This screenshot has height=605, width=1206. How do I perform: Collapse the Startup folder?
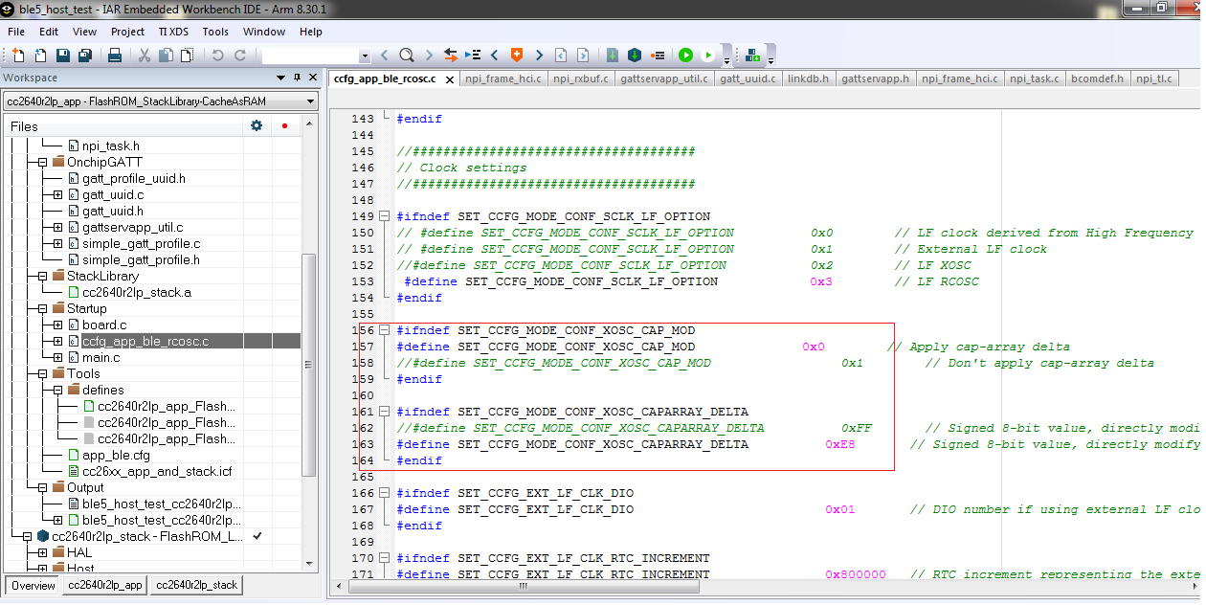coord(43,308)
